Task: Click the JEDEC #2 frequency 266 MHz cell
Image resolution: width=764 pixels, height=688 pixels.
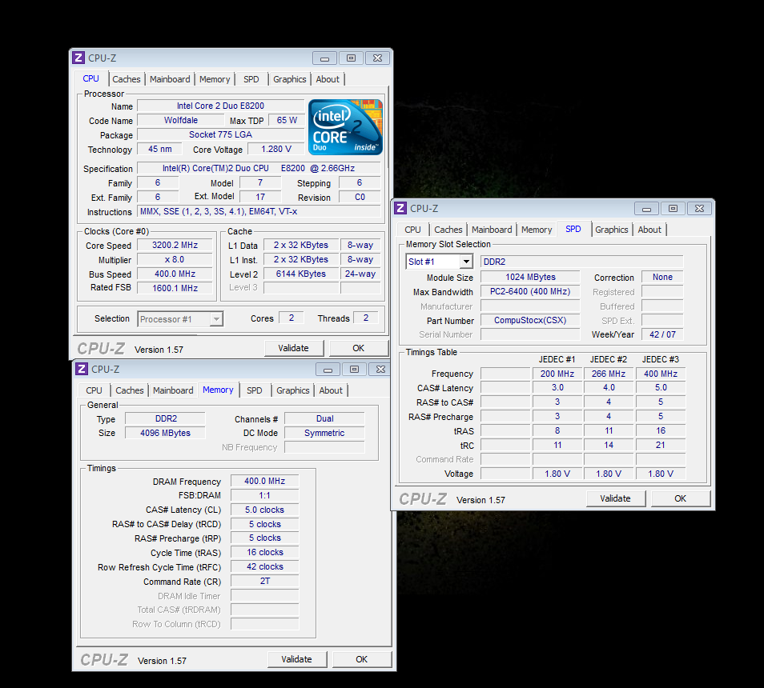Action: coord(609,374)
